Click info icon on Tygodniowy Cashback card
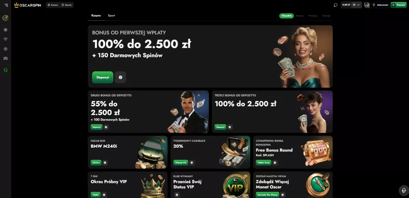 tap(192, 163)
